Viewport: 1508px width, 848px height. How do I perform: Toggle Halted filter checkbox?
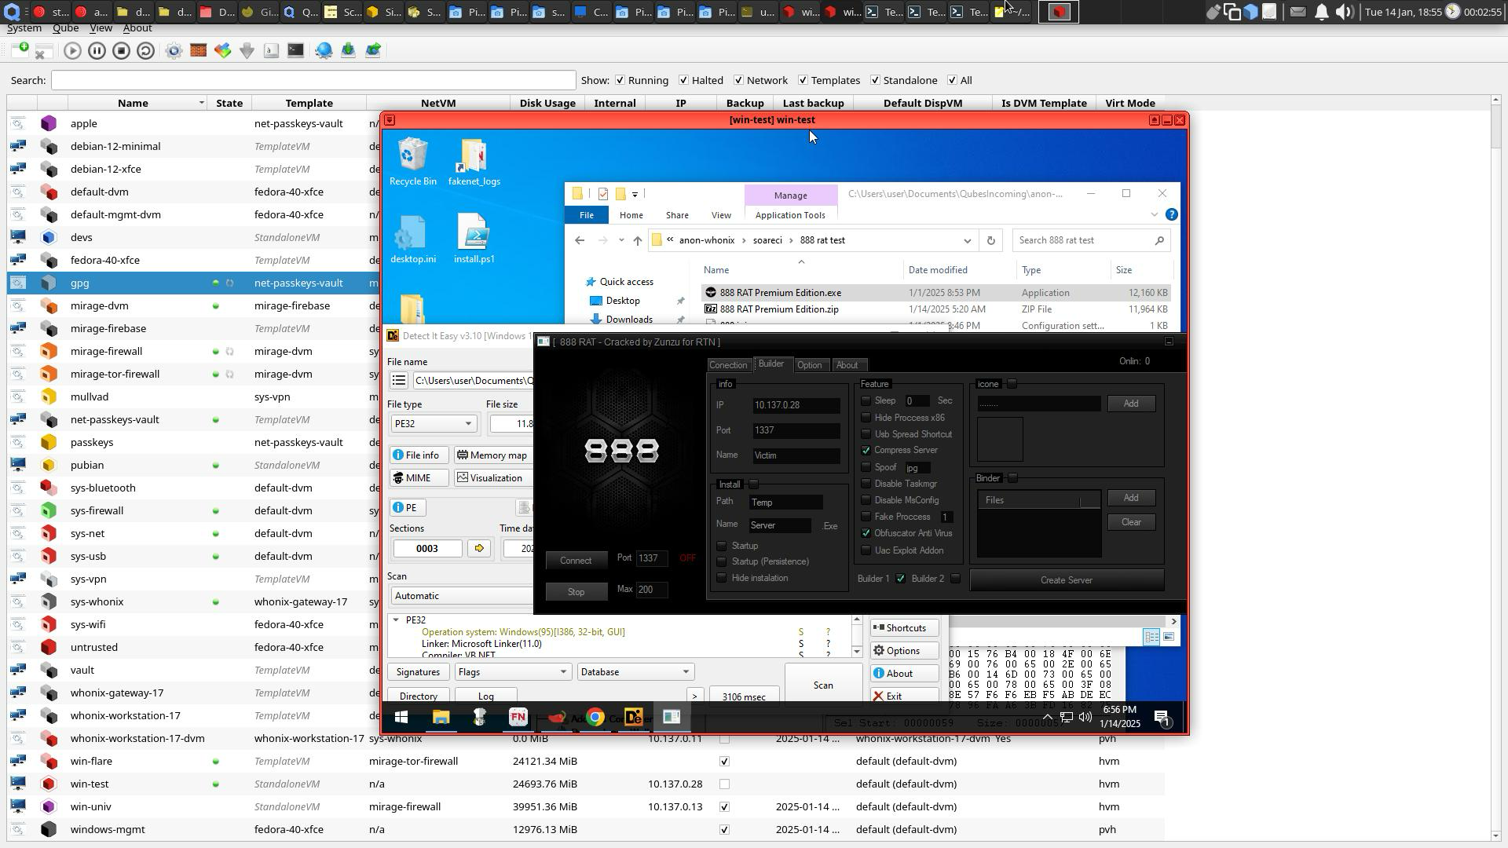pos(684,80)
